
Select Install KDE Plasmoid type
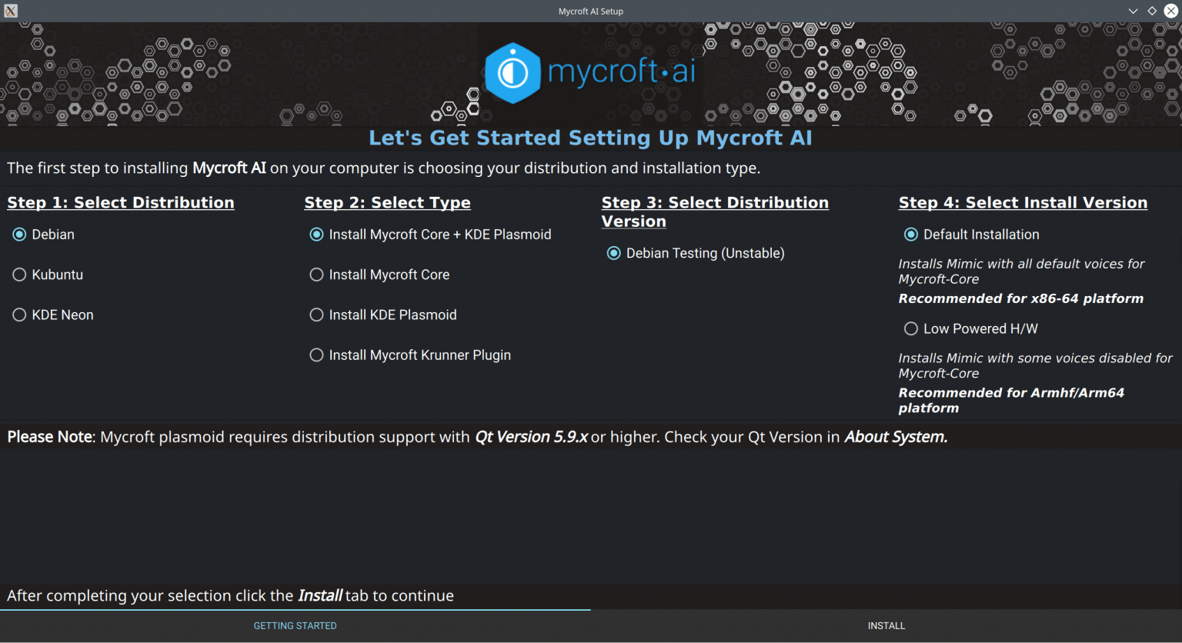(x=316, y=315)
